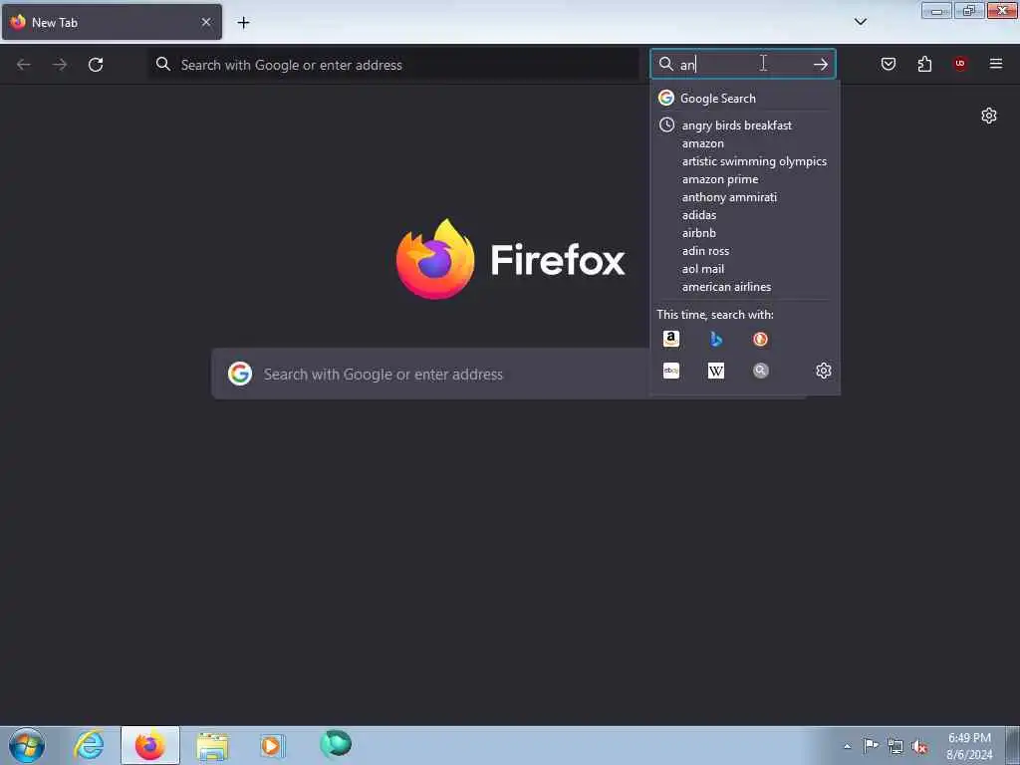Submit search with the arrow button

[821, 64]
